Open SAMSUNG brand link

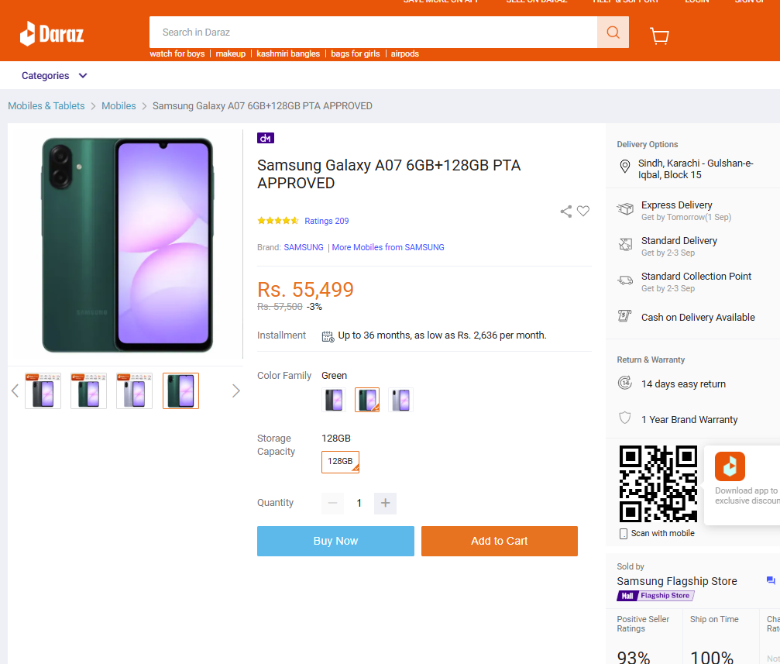point(304,247)
